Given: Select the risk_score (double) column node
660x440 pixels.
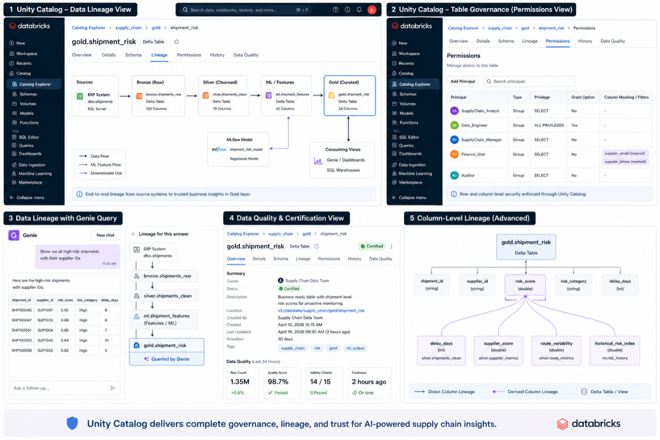Looking at the screenshot, I should click(525, 285).
